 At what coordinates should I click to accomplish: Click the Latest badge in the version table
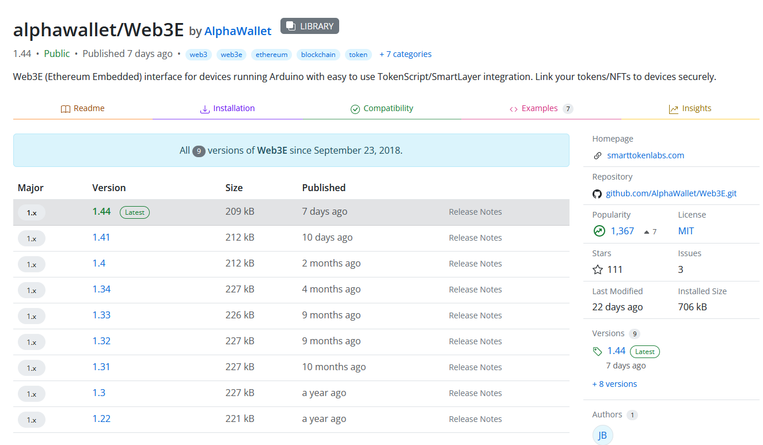click(x=135, y=212)
